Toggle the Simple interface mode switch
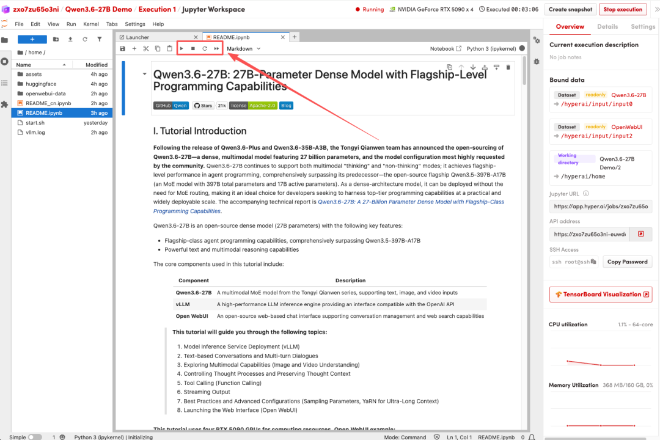 click(35, 437)
